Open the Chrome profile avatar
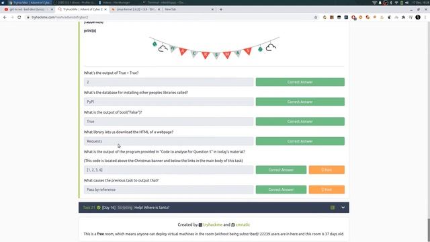Image resolution: width=430 pixels, height=242 pixels. point(418,17)
